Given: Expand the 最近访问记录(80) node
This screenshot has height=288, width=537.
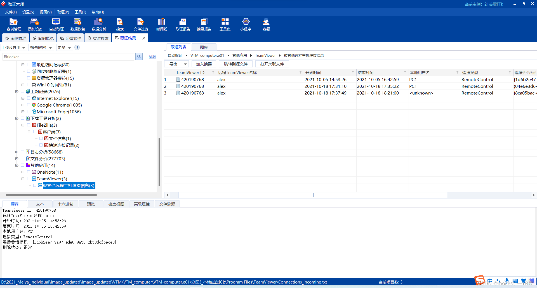Looking at the screenshot, I should 23,65.
